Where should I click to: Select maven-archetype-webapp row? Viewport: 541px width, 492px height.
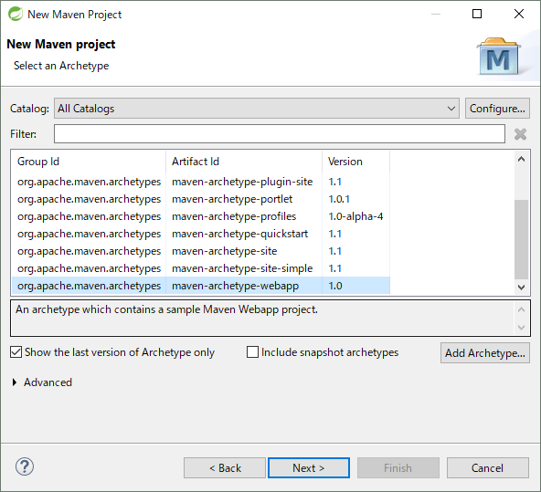[201, 286]
